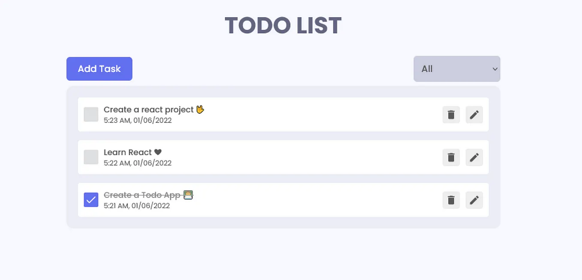Open the new task creation form
The height and width of the screenshot is (280, 582).
99,69
